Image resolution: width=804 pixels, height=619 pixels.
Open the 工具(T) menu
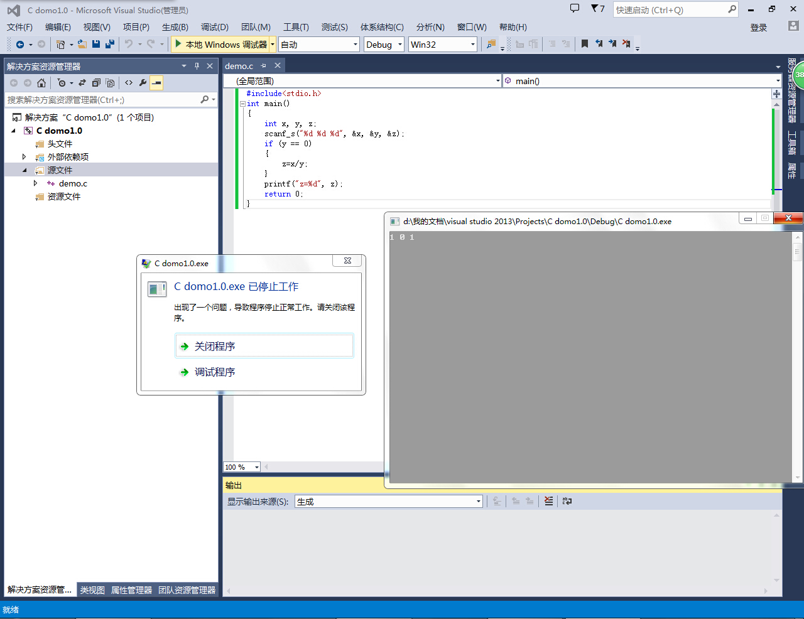296,27
